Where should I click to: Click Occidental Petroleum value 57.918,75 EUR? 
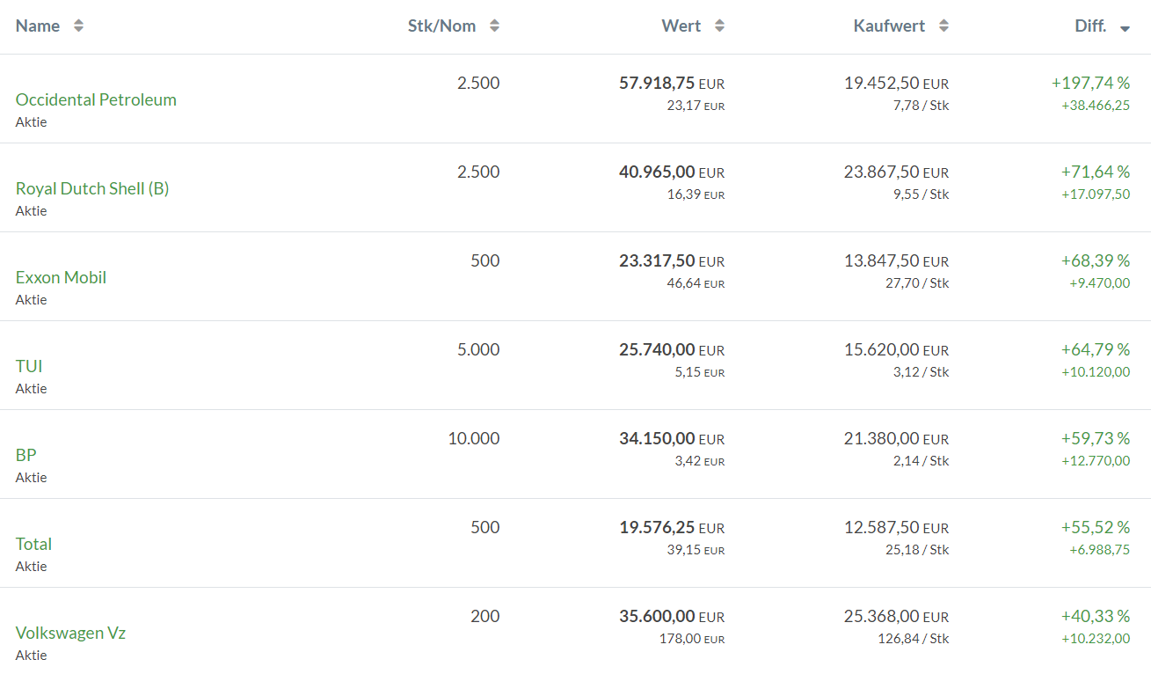click(672, 84)
